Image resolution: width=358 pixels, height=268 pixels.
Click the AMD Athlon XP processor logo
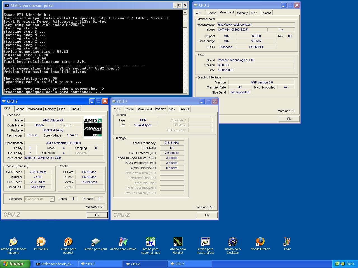point(93,127)
